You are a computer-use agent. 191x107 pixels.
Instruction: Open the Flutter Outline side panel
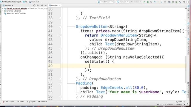pos(188,29)
